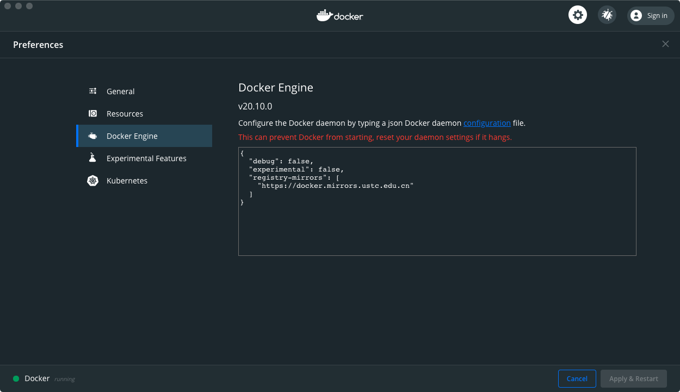Screen dimensions: 680x392
Task: Click the "experimental": false line
Action: tap(296, 169)
